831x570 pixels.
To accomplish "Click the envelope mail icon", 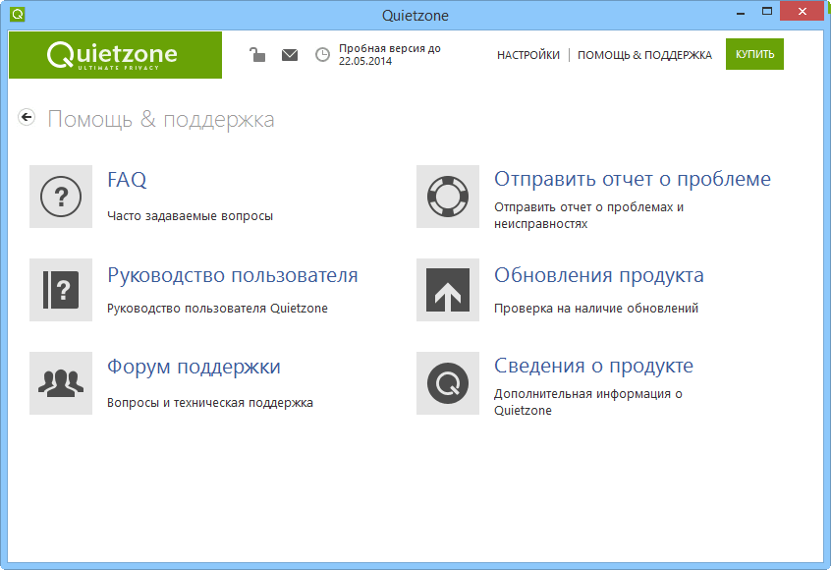I will [x=290, y=55].
